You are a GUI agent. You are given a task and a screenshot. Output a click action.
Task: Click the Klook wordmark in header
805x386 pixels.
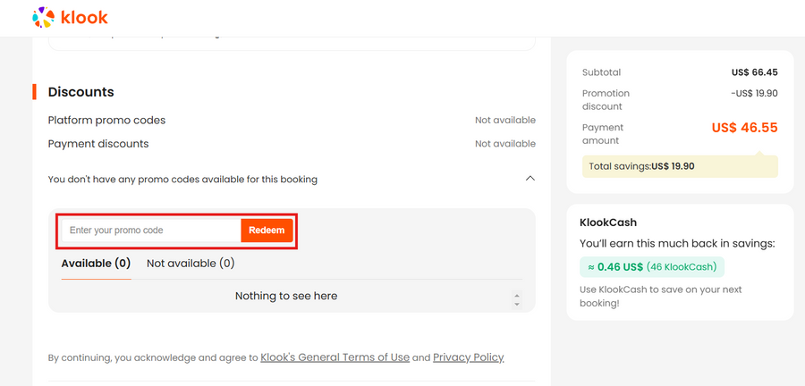tap(84, 17)
